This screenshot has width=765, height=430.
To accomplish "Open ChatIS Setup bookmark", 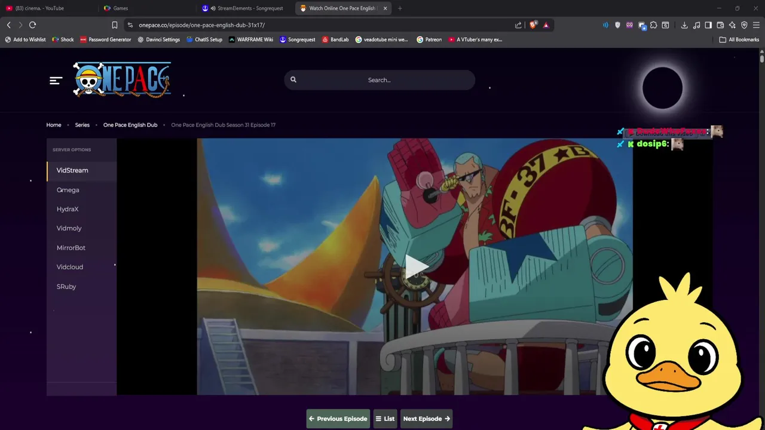I will click(x=204, y=39).
